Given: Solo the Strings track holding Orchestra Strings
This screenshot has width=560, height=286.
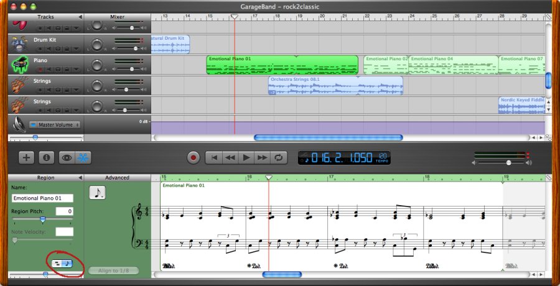Looking at the screenshot, I should click(57, 90).
